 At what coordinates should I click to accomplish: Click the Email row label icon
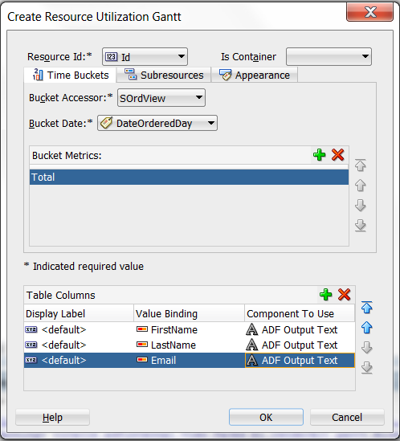pyautogui.click(x=31, y=360)
